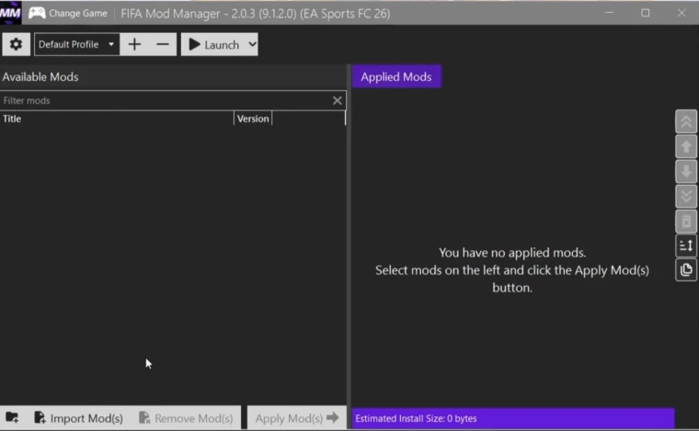Move mod to top with double-up arrow
The width and height of the screenshot is (699, 431).
[686, 121]
